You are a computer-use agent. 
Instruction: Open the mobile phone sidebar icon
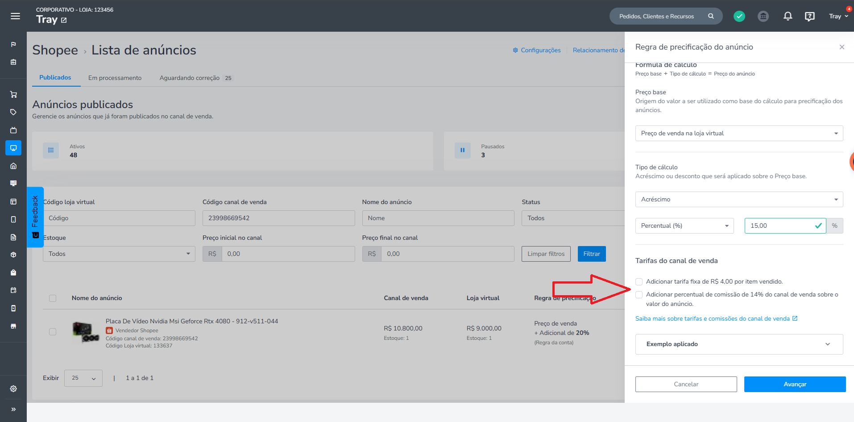coord(13,219)
